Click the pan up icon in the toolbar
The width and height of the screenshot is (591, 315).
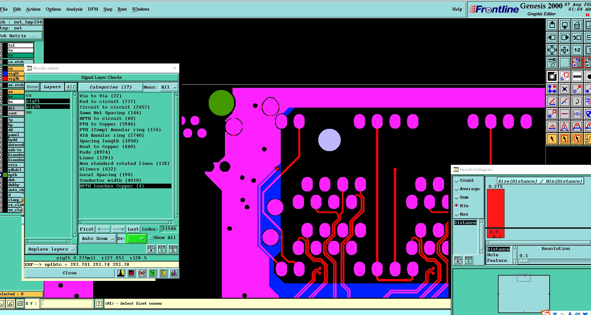click(x=552, y=25)
